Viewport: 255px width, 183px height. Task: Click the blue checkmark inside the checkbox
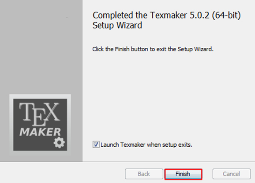[96, 145]
